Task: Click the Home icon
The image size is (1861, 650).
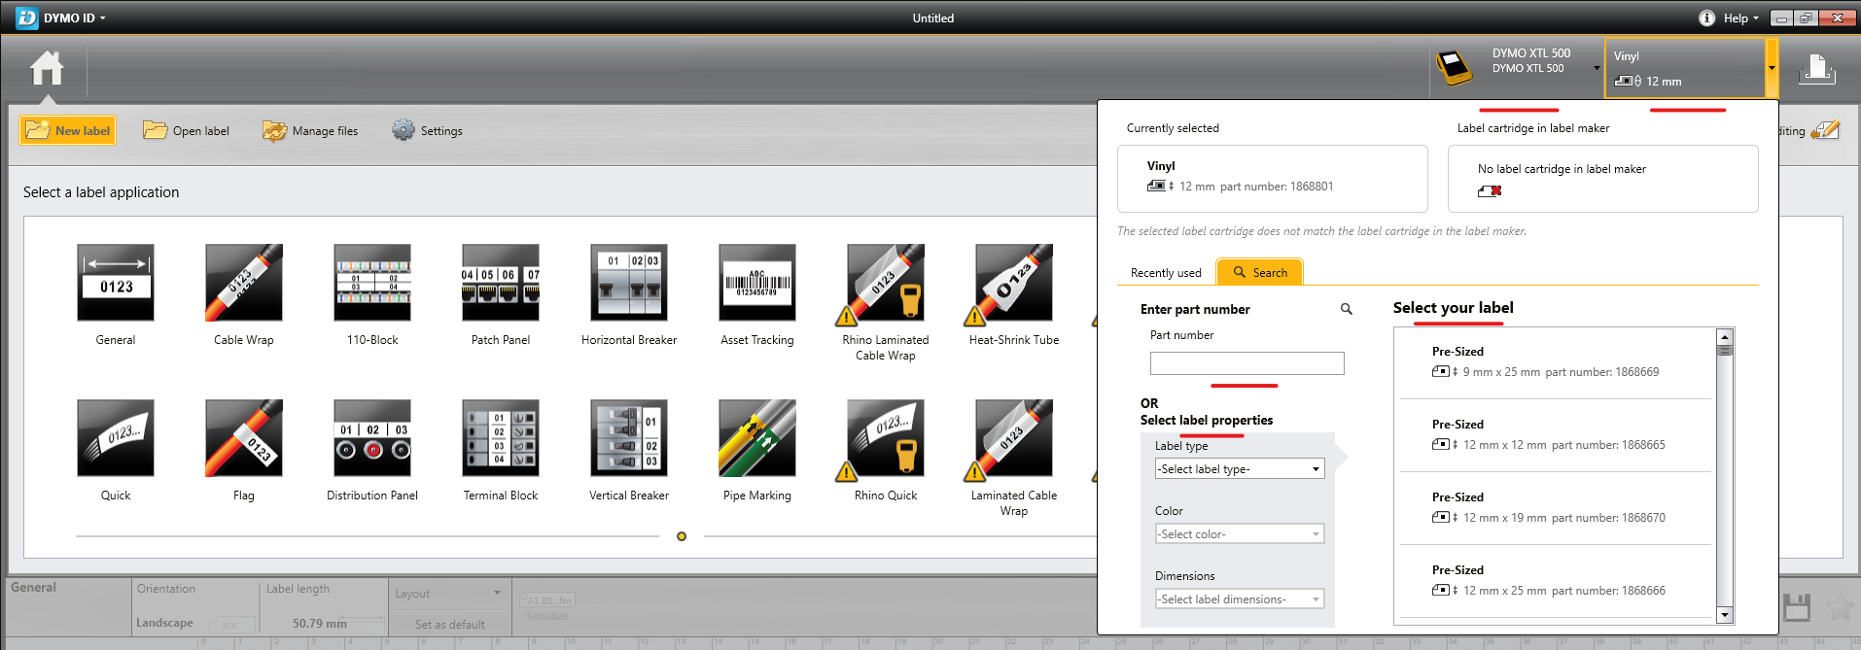Action: pyautogui.click(x=47, y=69)
